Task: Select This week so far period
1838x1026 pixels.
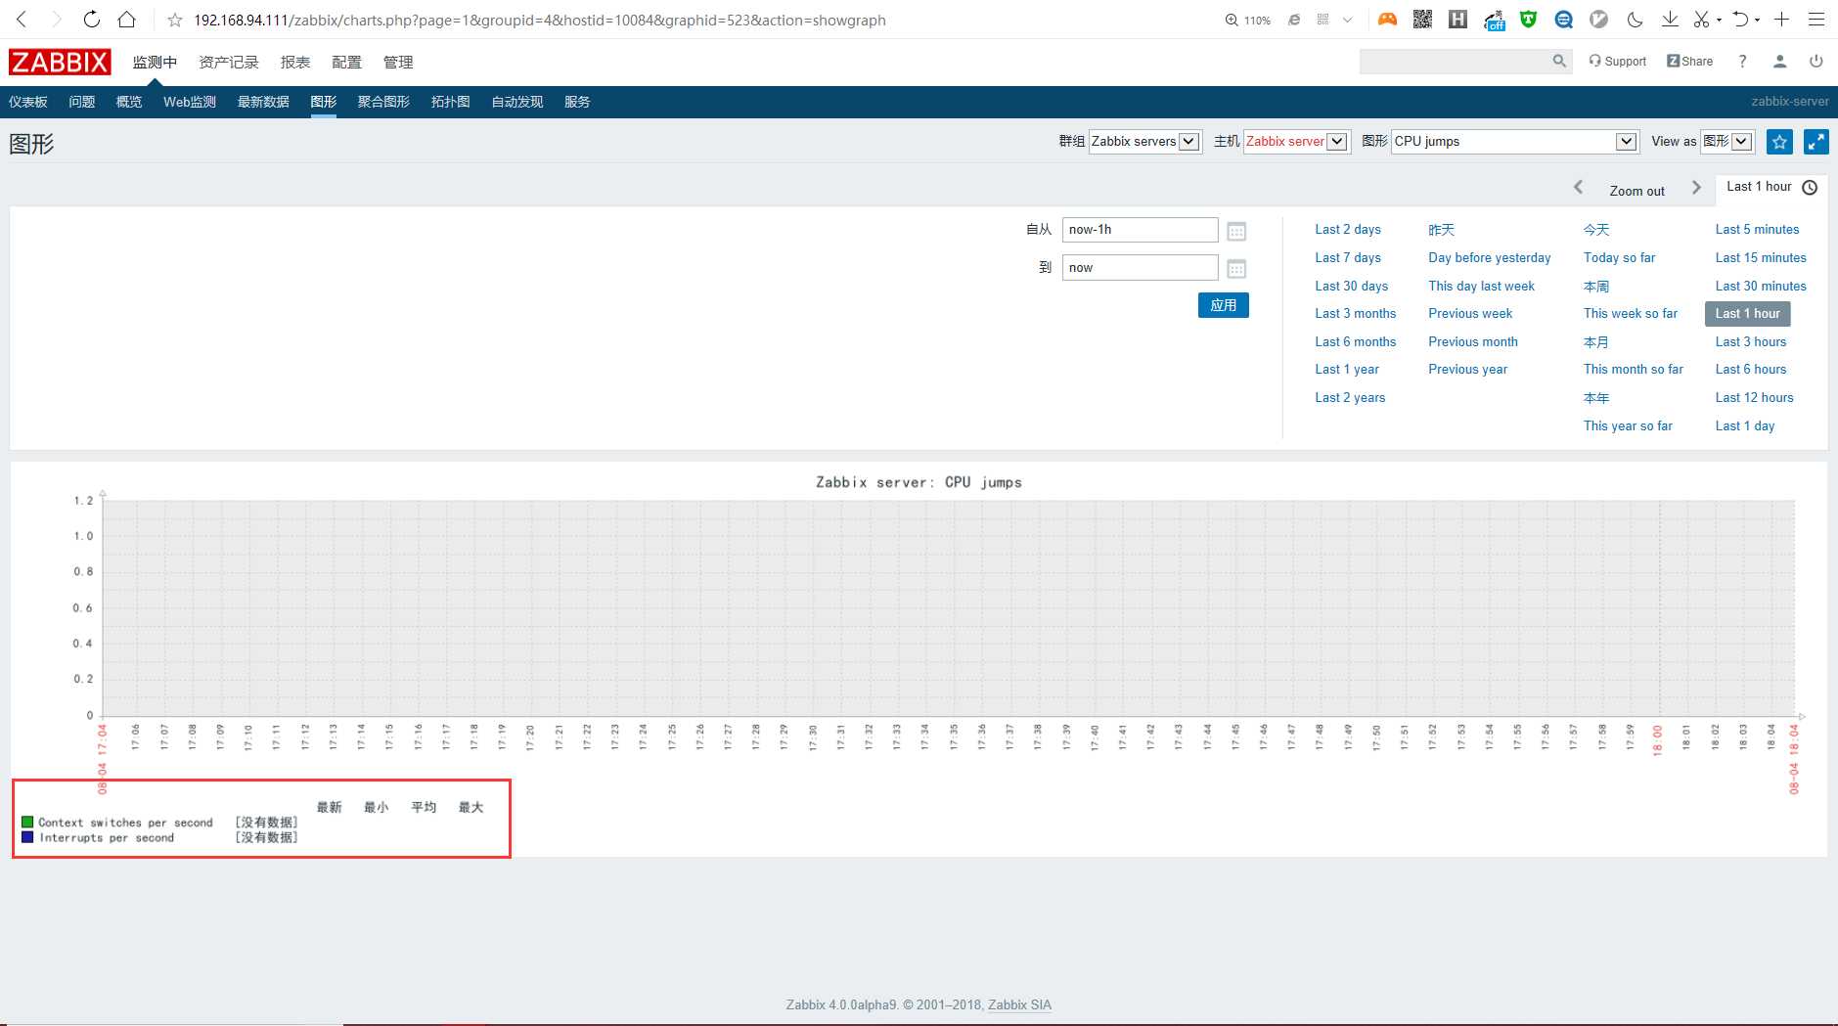Action: pyautogui.click(x=1631, y=313)
